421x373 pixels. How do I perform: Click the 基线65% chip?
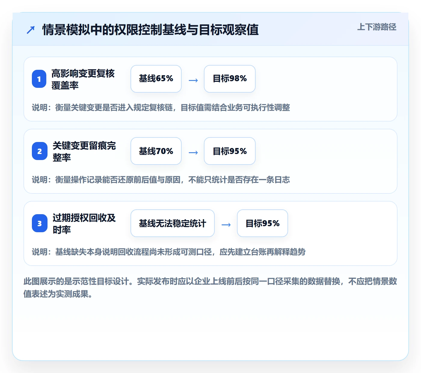(156, 79)
